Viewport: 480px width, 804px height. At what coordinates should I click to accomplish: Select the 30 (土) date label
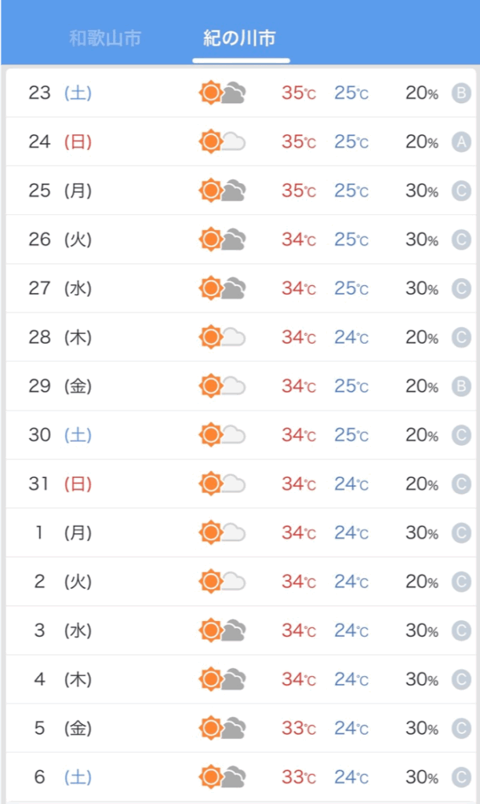60,435
